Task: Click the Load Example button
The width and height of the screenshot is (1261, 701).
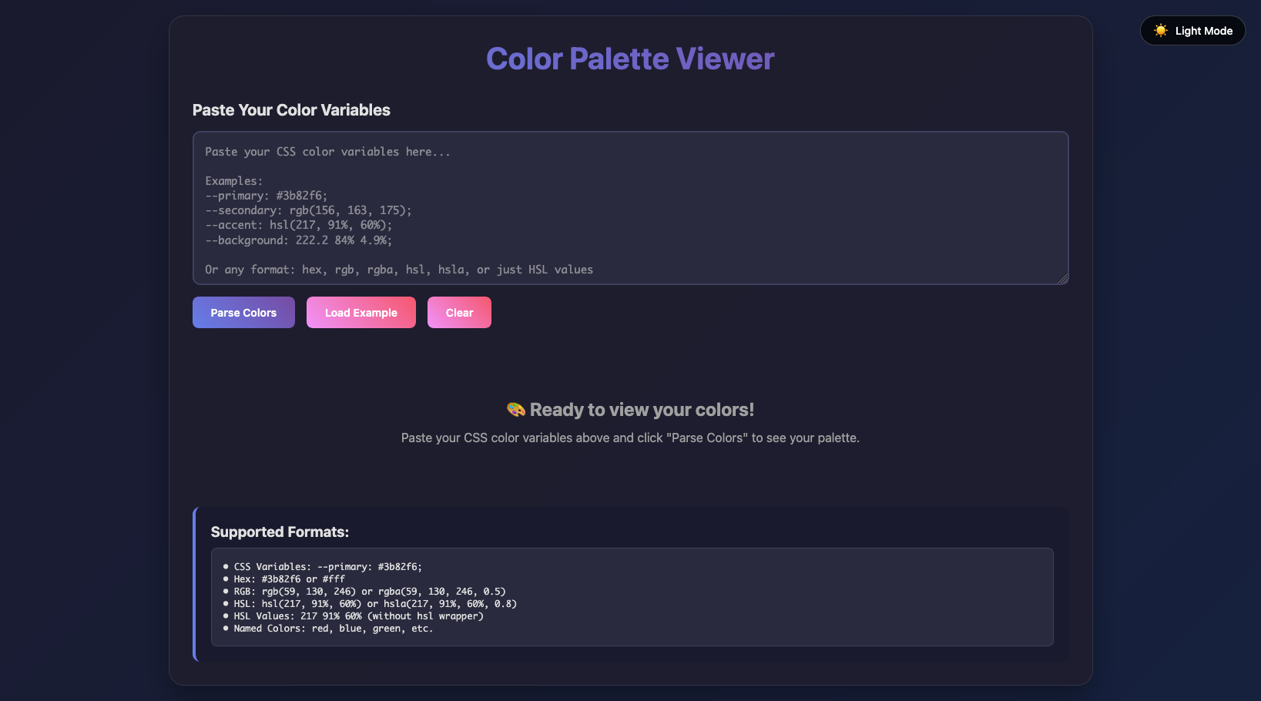Action: pos(361,313)
